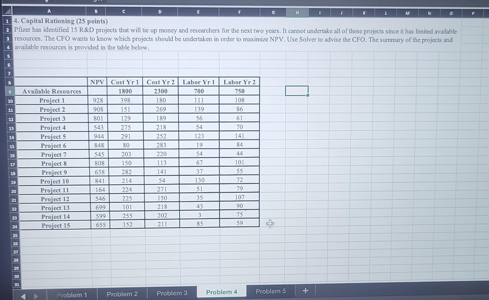Go to next sheet arrow
The image size is (489, 300).
coord(36,296)
